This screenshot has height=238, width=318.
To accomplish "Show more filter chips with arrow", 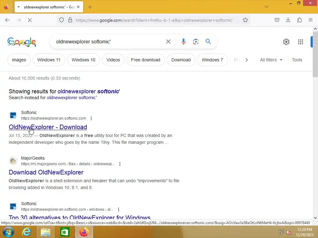I will pos(246,60).
